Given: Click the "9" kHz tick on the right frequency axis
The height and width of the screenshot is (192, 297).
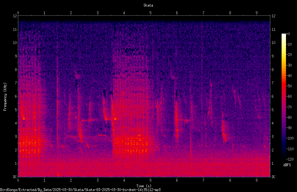Looking at the screenshot, I should pos(272,56).
